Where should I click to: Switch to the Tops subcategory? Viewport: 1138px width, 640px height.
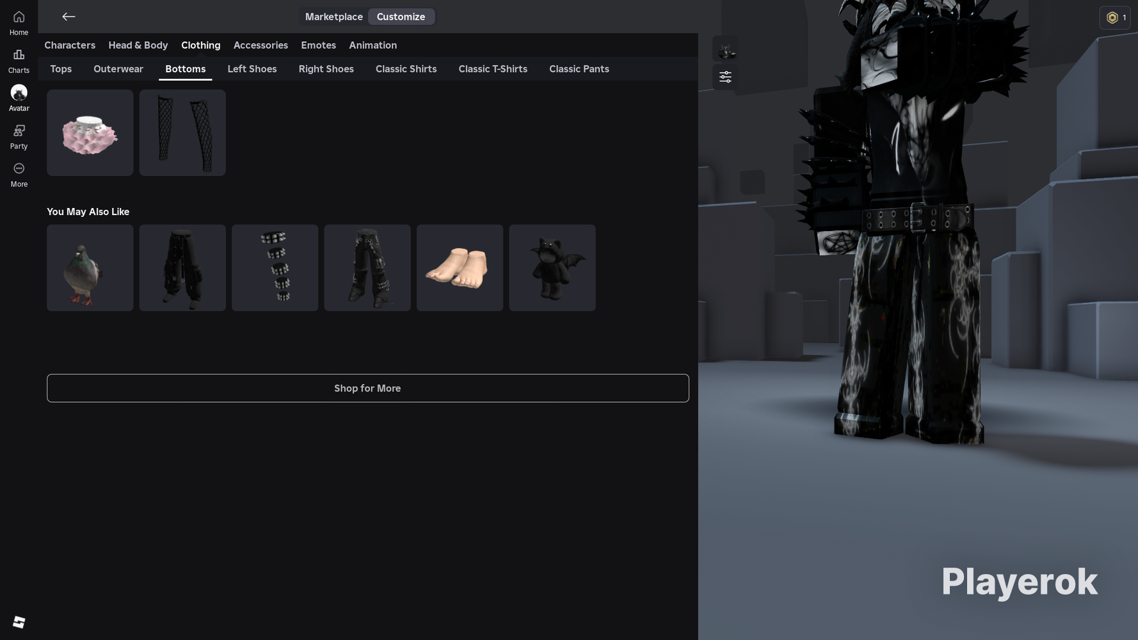tap(61, 69)
